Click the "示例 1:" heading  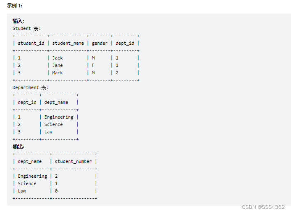pyautogui.click(x=15, y=5)
